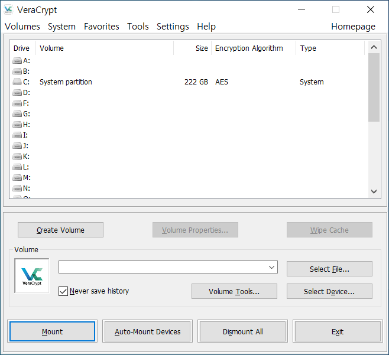Click the Exit button
The width and height of the screenshot is (389, 355).
tap(338, 331)
